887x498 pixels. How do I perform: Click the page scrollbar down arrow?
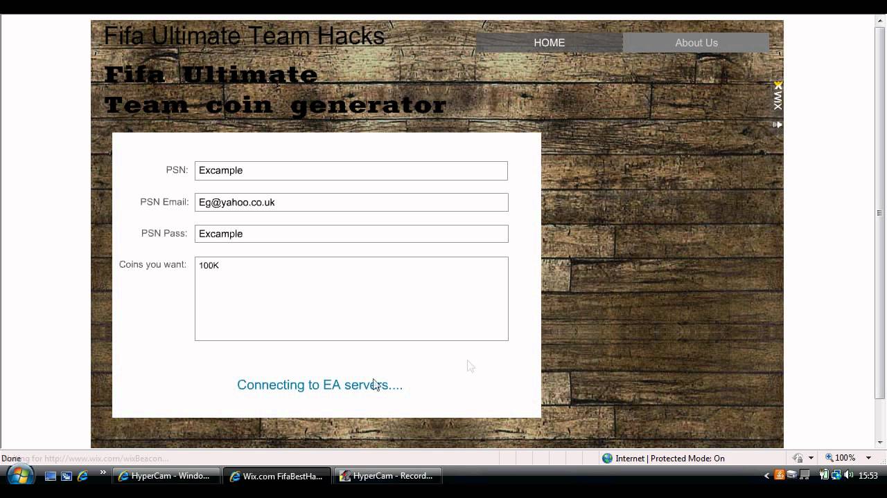(881, 442)
